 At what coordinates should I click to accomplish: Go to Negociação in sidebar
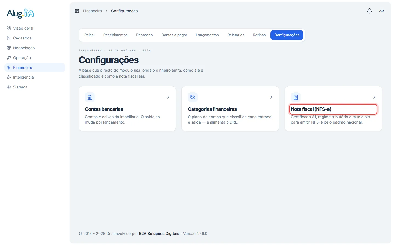[x=35, y=48]
